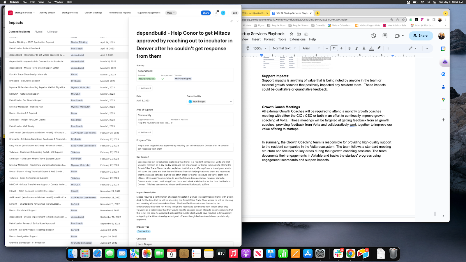Open a new Chrome tab with the plus button
The height and width of the screenshot is (262, 466).
317,13
